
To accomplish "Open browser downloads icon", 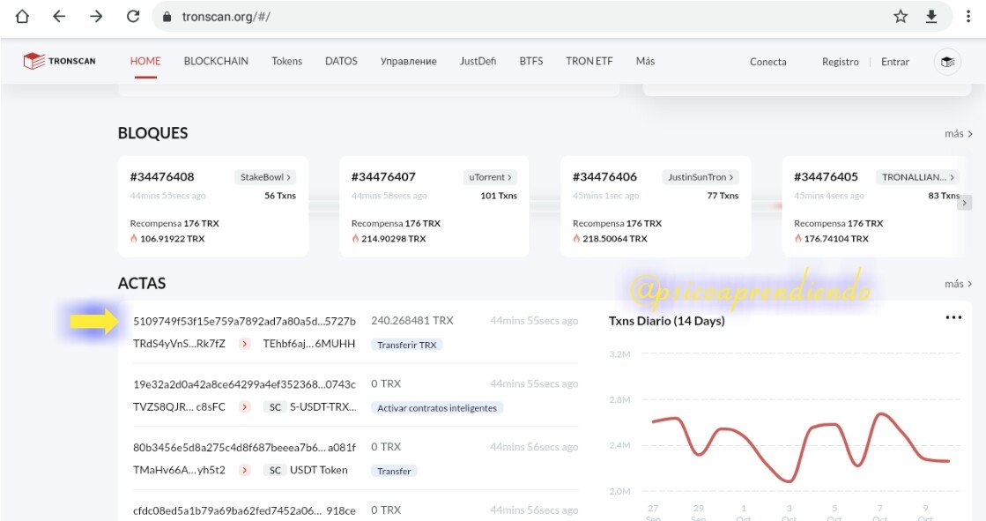I will pyautogui.click(x=931, y=17).
